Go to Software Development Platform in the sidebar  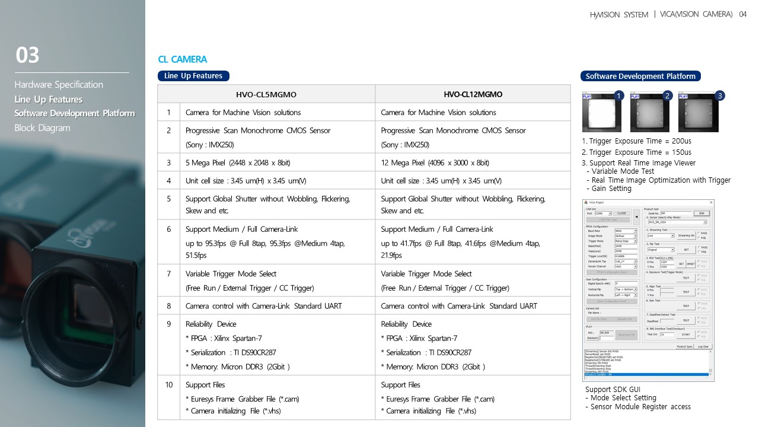coord(75,113)
